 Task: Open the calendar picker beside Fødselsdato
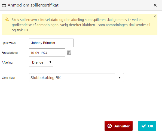(69, 52)
